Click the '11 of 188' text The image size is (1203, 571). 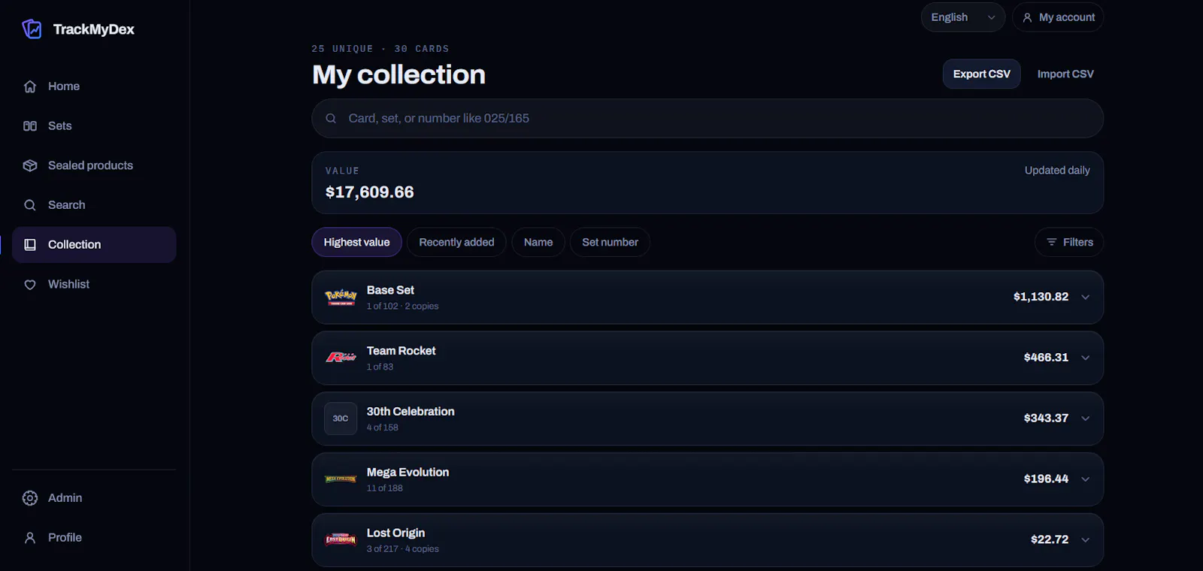tap(385, 488)
